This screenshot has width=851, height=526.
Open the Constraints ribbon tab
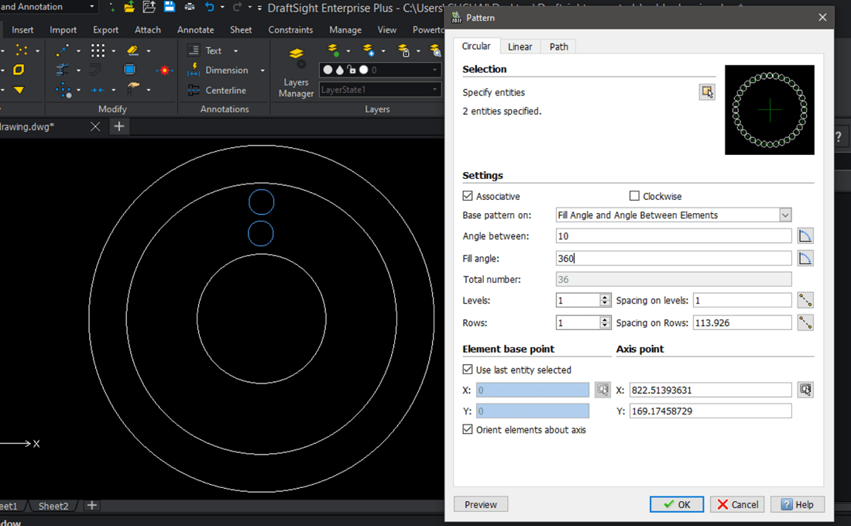[290, 29]
